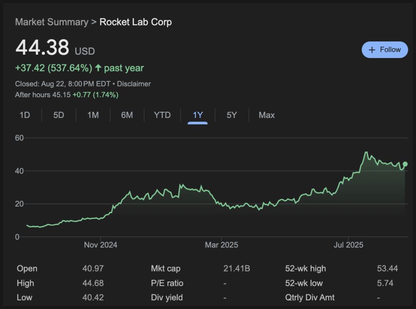This screenshot has height=309, width=416.
Task: Click the Mkt cap value 21.41B
Action: tap(237, 269)
